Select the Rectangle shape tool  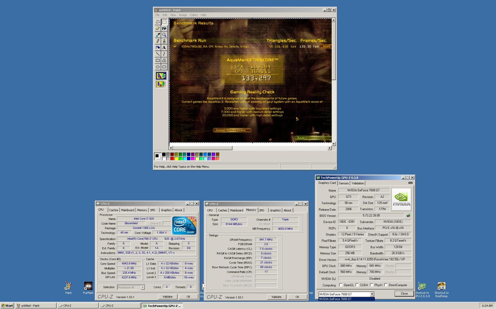click(x=158, y=61)
